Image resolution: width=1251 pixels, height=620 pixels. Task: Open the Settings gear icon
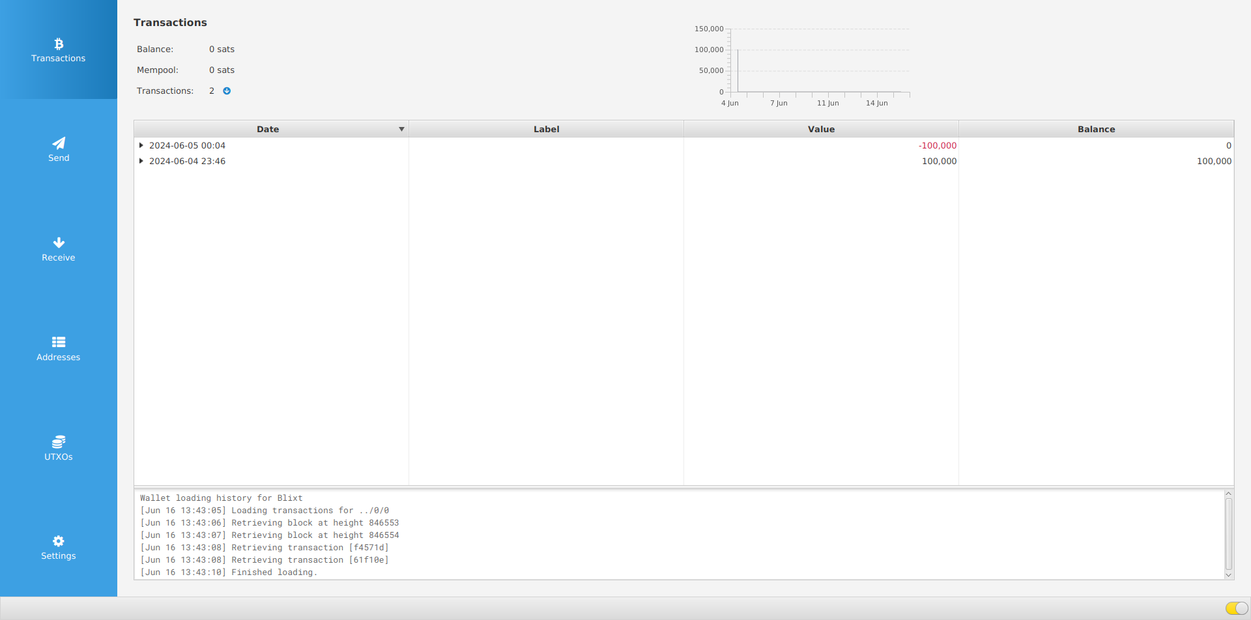(59, 541)
